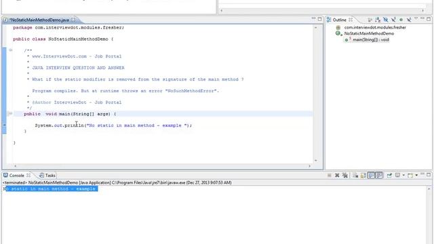Minimize the Console view
Viewport: 434px width, 244px height.
[x=422, y=174]
